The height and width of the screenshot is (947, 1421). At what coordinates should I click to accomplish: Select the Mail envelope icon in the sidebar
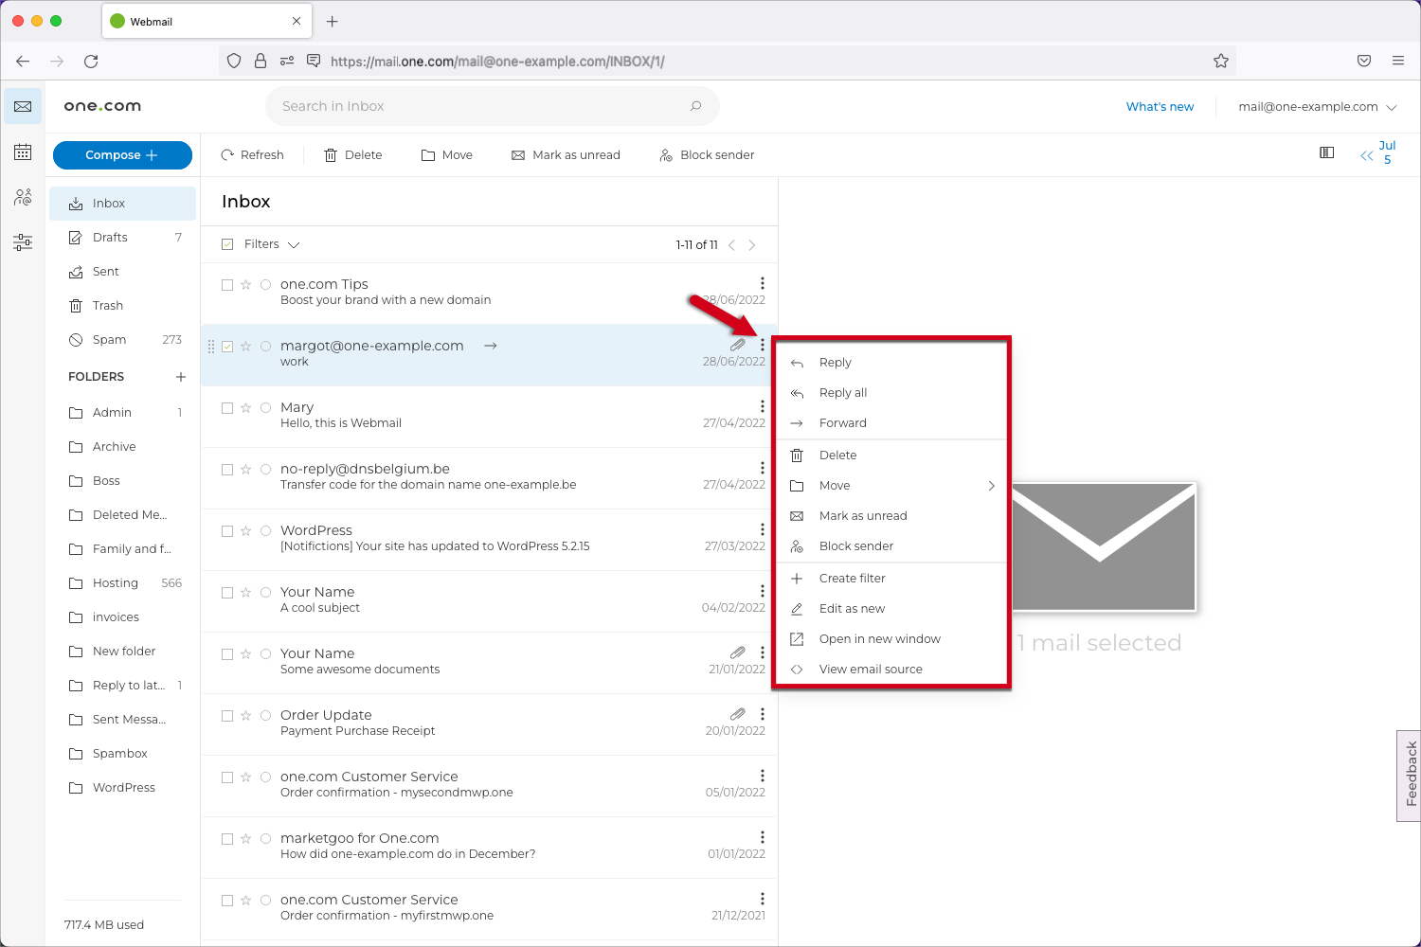[22, 106]
